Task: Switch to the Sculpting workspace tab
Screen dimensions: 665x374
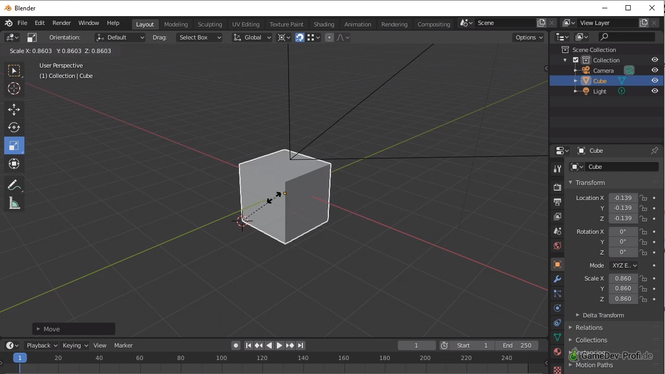Action: (x=210, y=24)
